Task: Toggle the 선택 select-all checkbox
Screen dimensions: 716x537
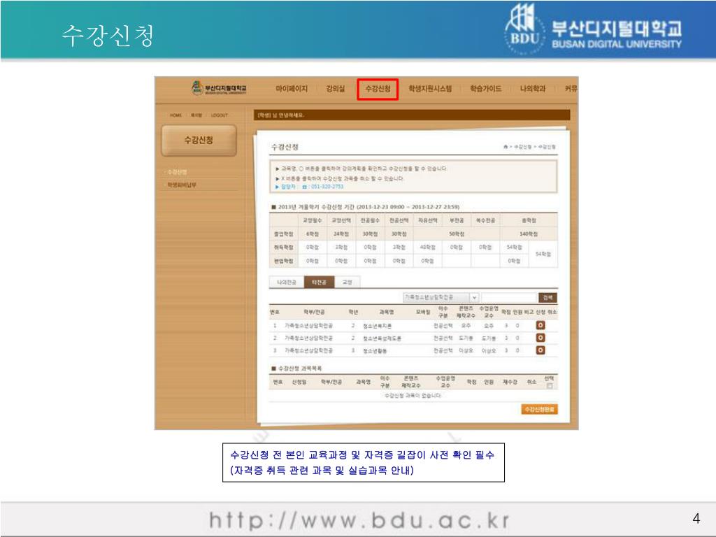Action: pyautogui.click(x=550, y=386)
